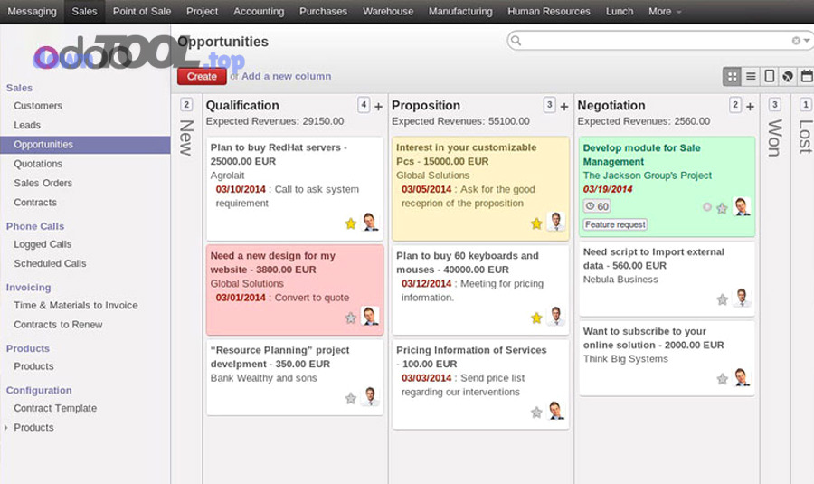Star the Resource Planning project opportunity
Viewport: 814px width, 484px height.
tap(351, 398)
